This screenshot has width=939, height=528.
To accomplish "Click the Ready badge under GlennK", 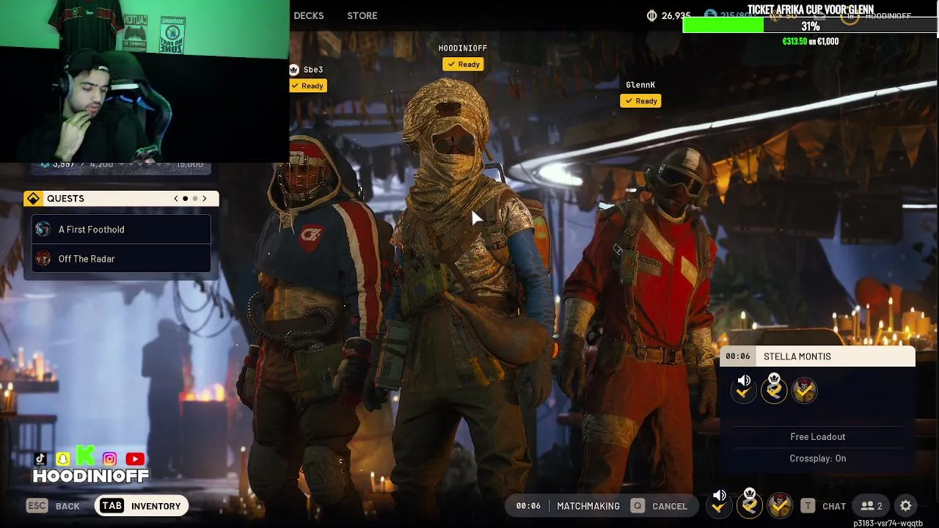I will (640, 101).
